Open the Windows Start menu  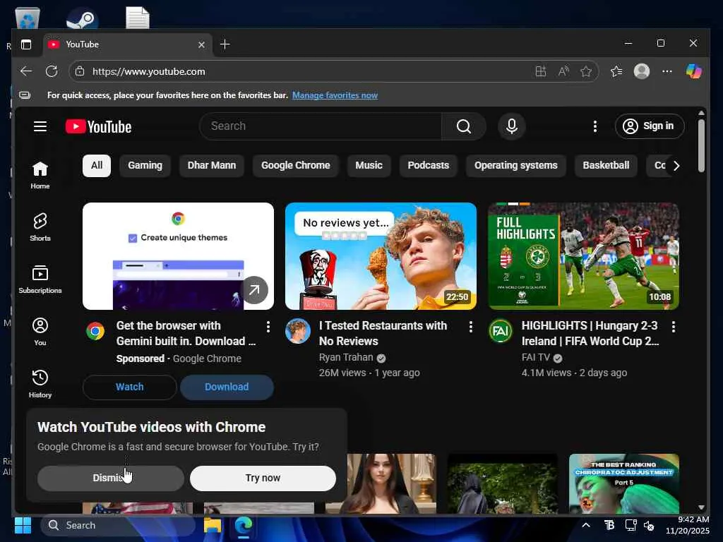coord(23,525)
